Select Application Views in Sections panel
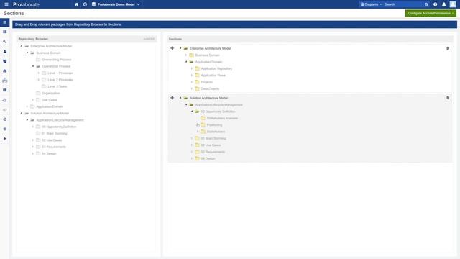 point(213,76)
